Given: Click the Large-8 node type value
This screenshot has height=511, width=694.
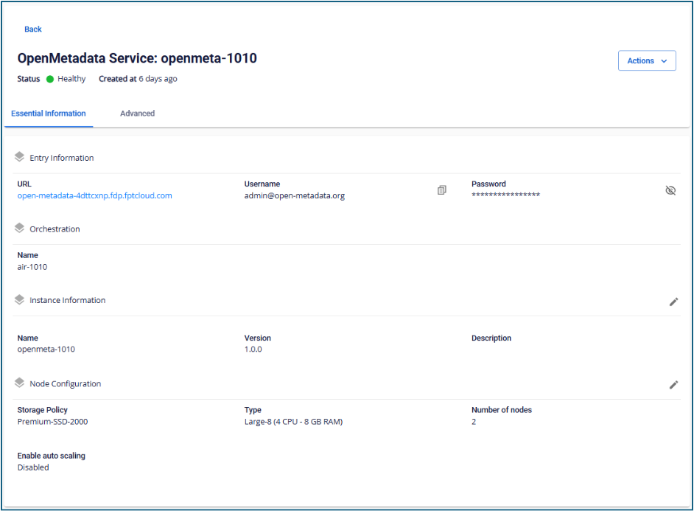Looking at the screenshot, I should click(x=293, y=422).
